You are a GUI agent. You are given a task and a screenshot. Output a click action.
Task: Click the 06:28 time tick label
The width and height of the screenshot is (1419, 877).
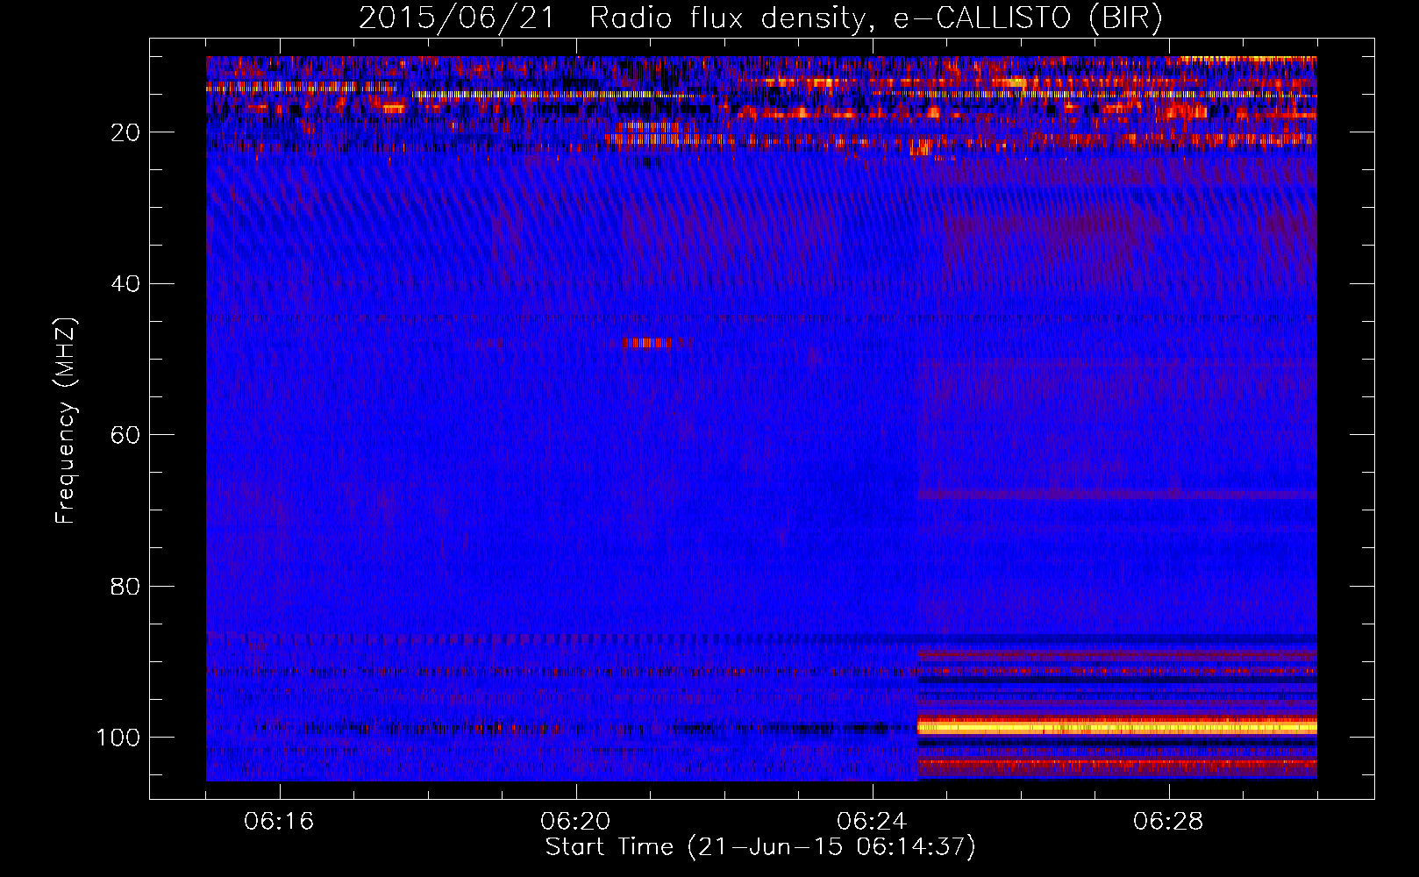1168,822
